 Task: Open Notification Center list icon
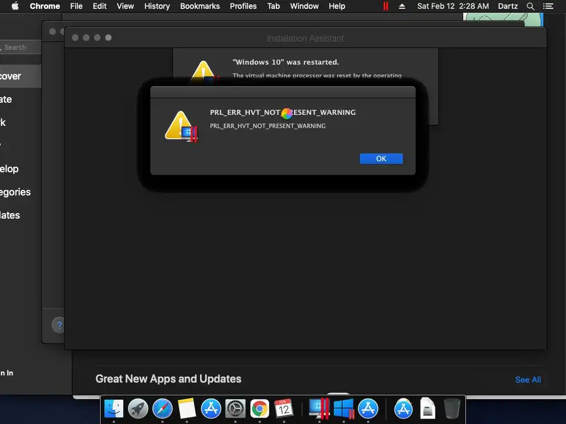pyautogui.click(x=548, y=6)
